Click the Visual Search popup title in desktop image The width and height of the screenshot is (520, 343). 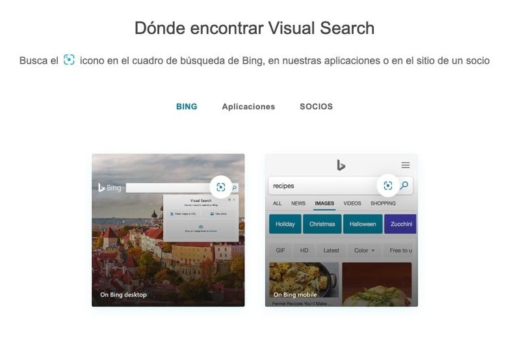[x=201, y=200]
